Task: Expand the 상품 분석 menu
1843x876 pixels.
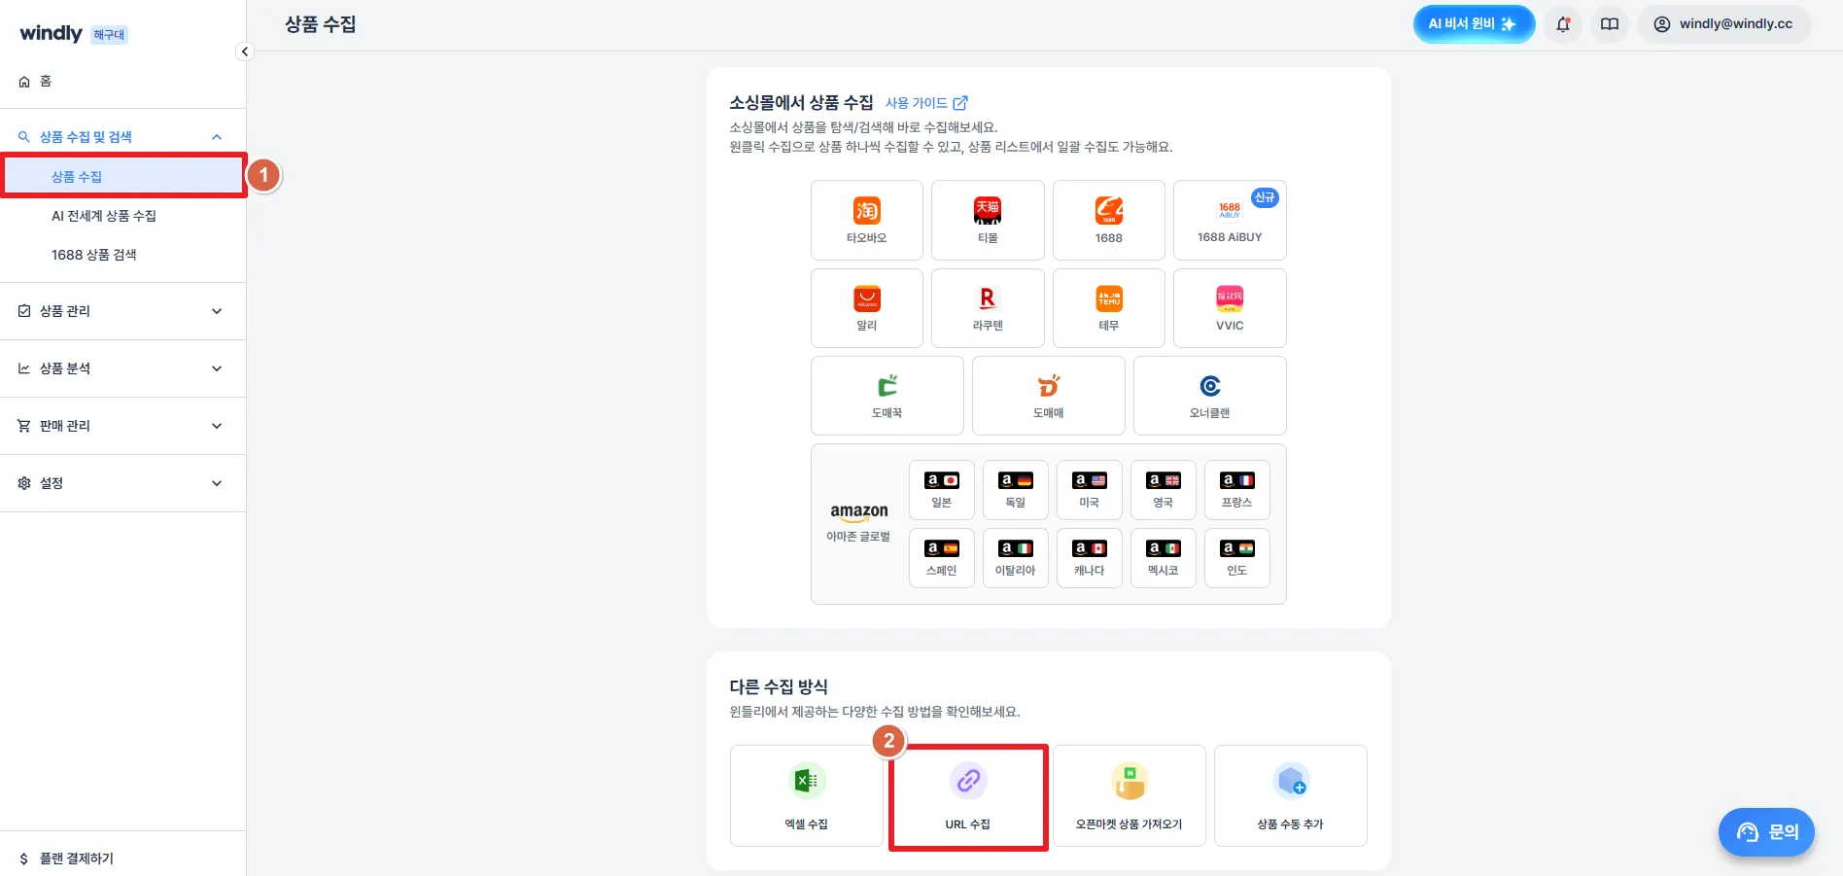Action: (x=122, y=368)
